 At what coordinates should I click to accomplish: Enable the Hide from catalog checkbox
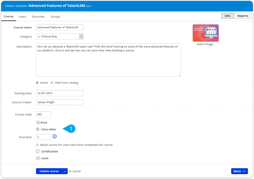(52, 83)
